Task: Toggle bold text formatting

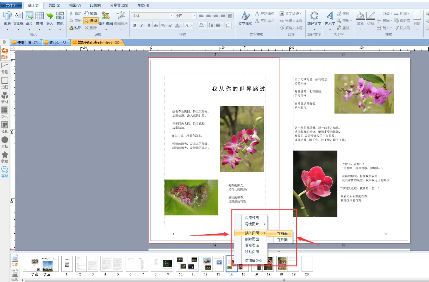Action: (x=135, y=25)
